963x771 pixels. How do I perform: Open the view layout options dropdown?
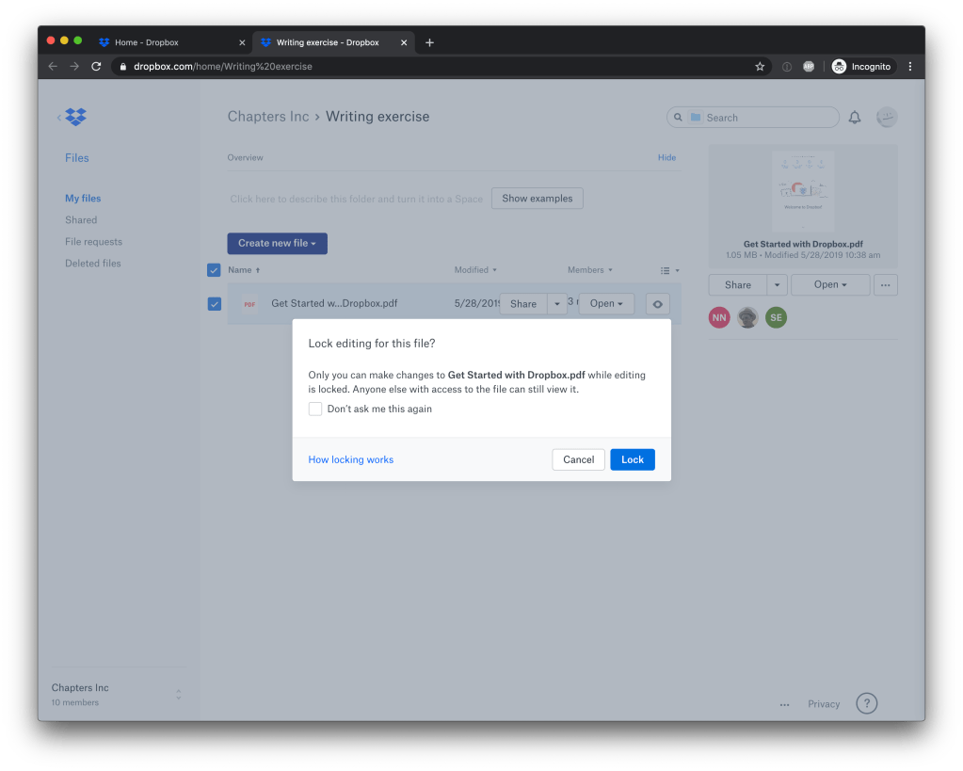669,270
